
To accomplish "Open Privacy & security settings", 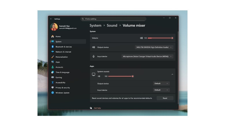I will click(x=63, y=87).
